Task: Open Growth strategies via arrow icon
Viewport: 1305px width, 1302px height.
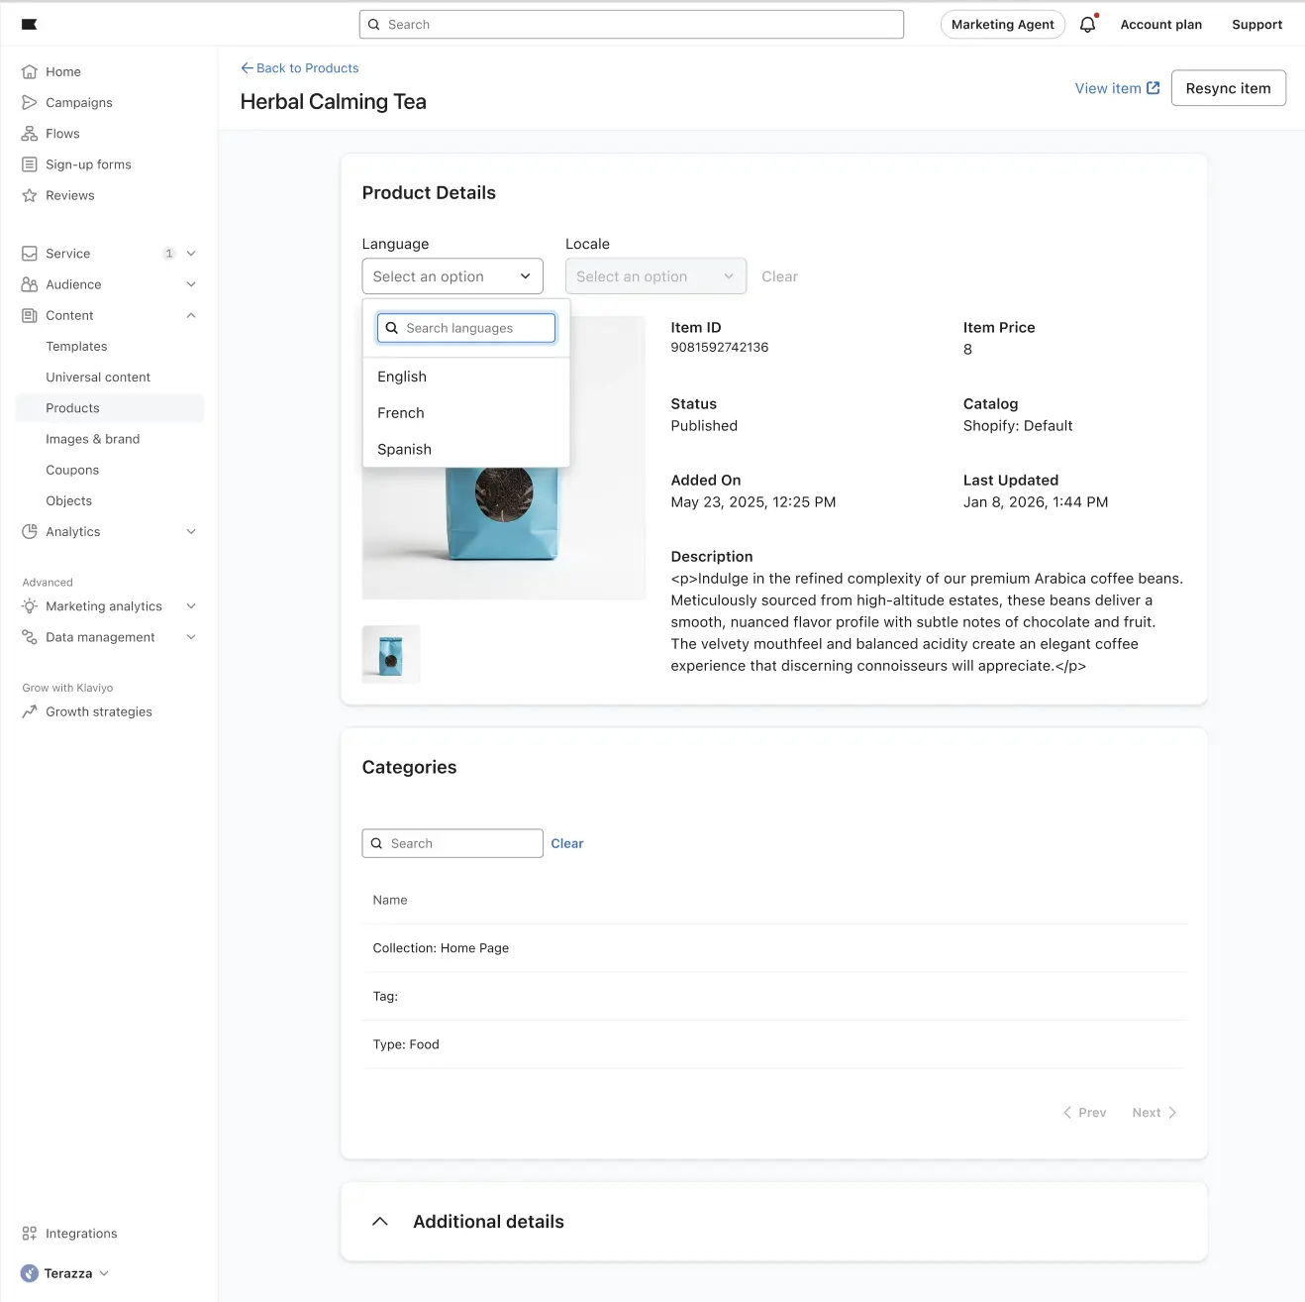Action: tap(30, 711)
